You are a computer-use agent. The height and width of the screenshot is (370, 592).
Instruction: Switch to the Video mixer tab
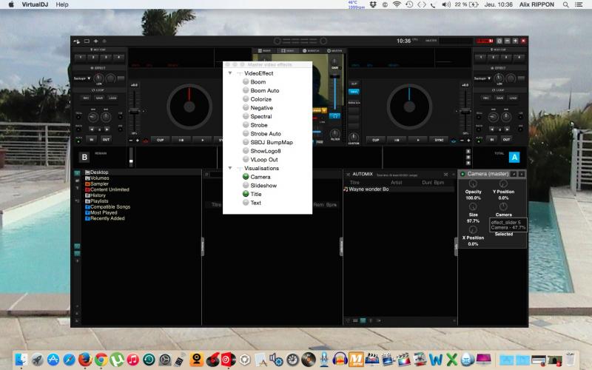click(287, 50)
